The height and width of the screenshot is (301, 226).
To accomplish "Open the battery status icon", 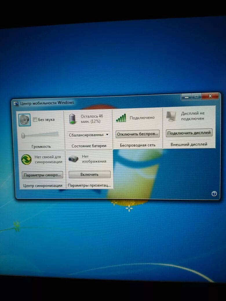I will 72,119.
